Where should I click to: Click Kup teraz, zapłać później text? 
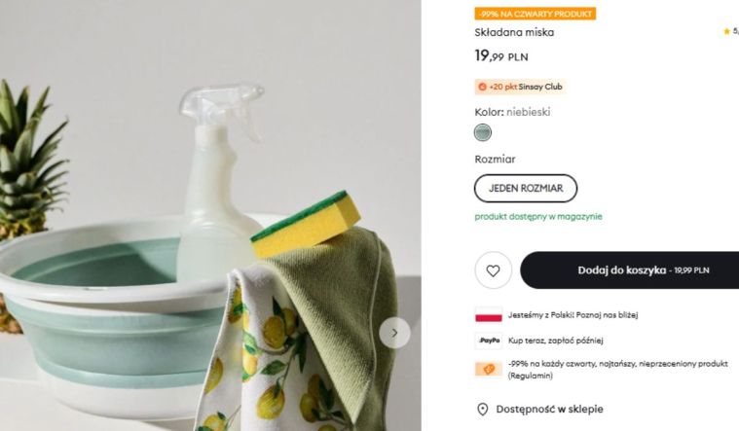555,341
